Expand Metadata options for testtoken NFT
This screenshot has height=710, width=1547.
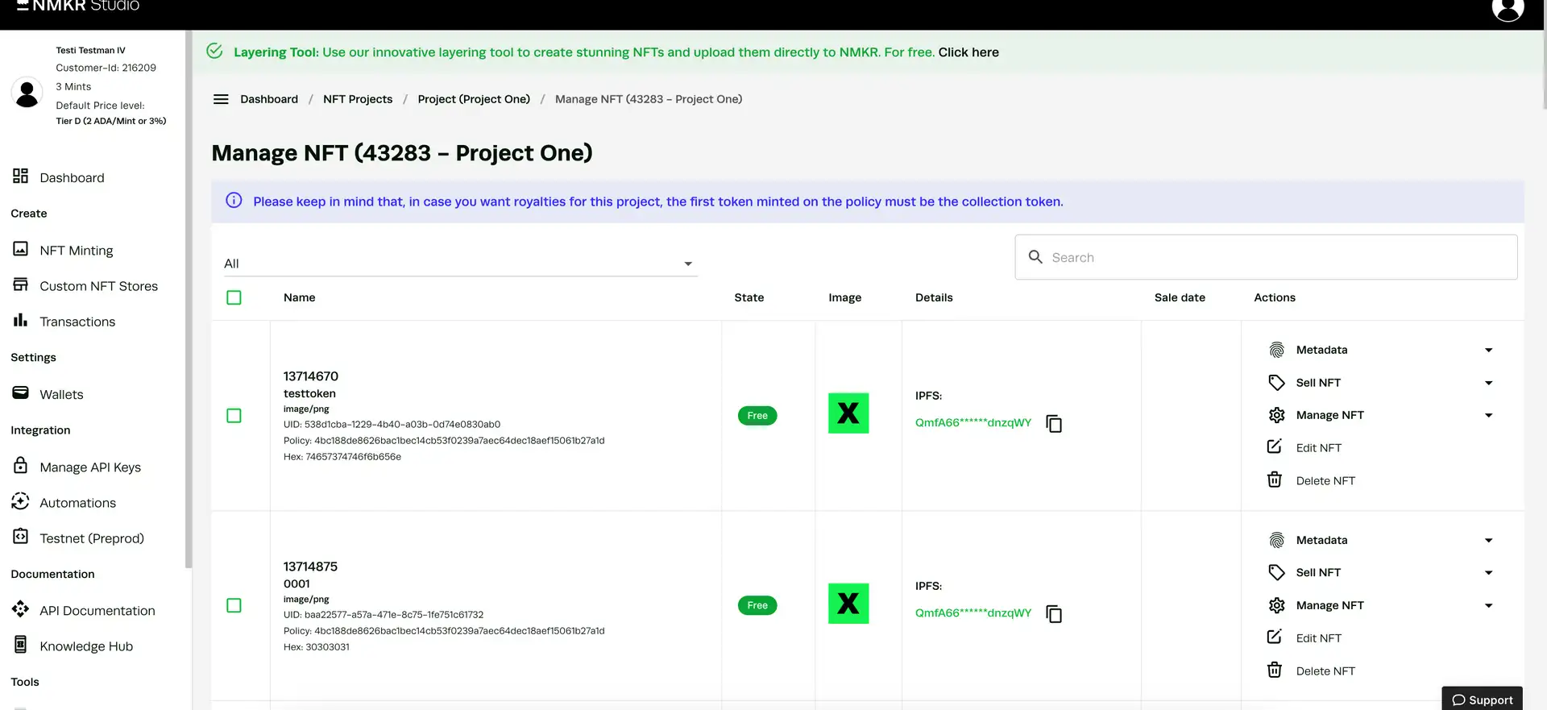(1487, 350)
